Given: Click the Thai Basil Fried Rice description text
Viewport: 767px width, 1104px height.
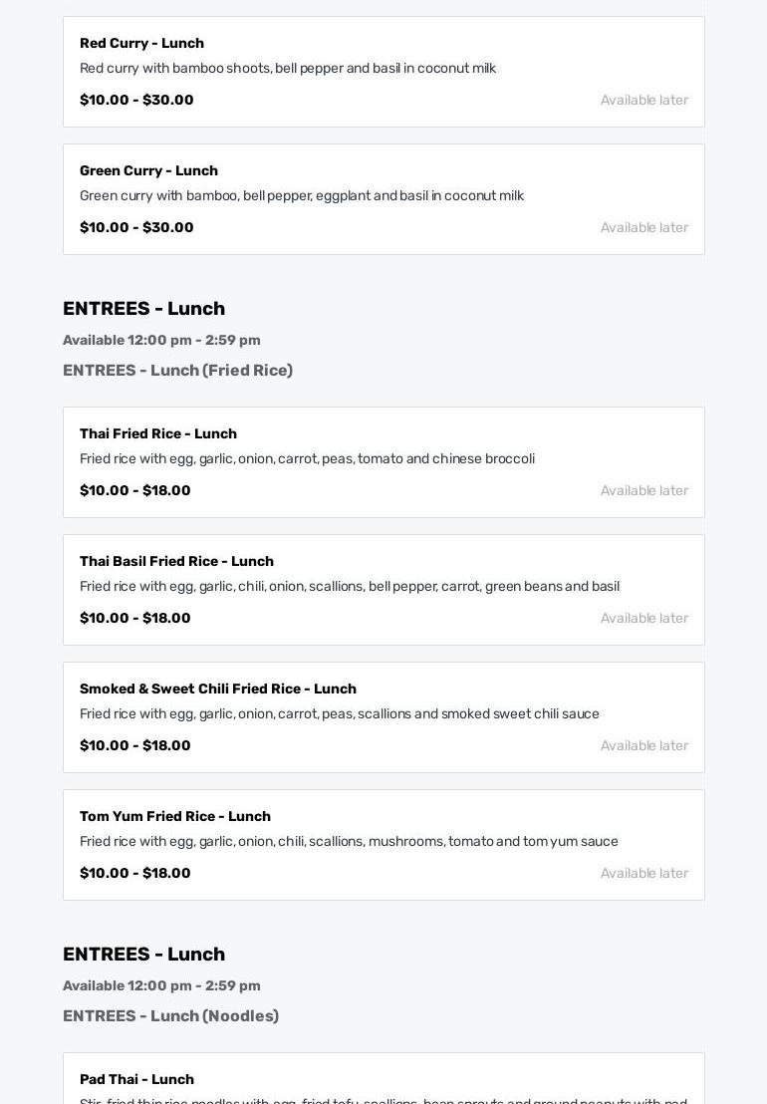Looking at the screenshot, I should tap(349, 586).
